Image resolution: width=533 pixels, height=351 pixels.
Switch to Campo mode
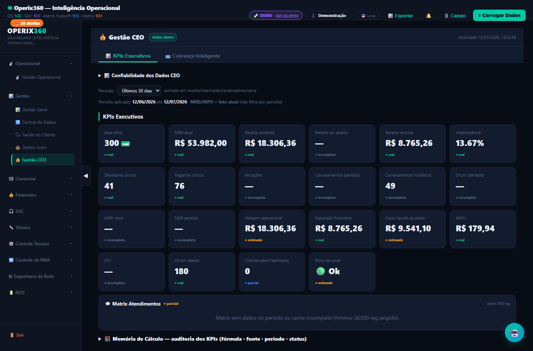(x=455, y=16)
